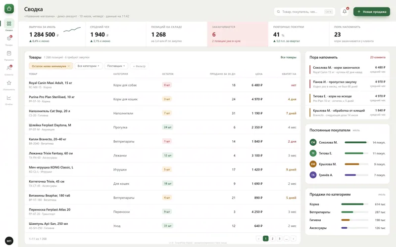Open the Наполнитель Cat Step, 20 л row
This screenshot has height=247, width=396.
(163, 113)
